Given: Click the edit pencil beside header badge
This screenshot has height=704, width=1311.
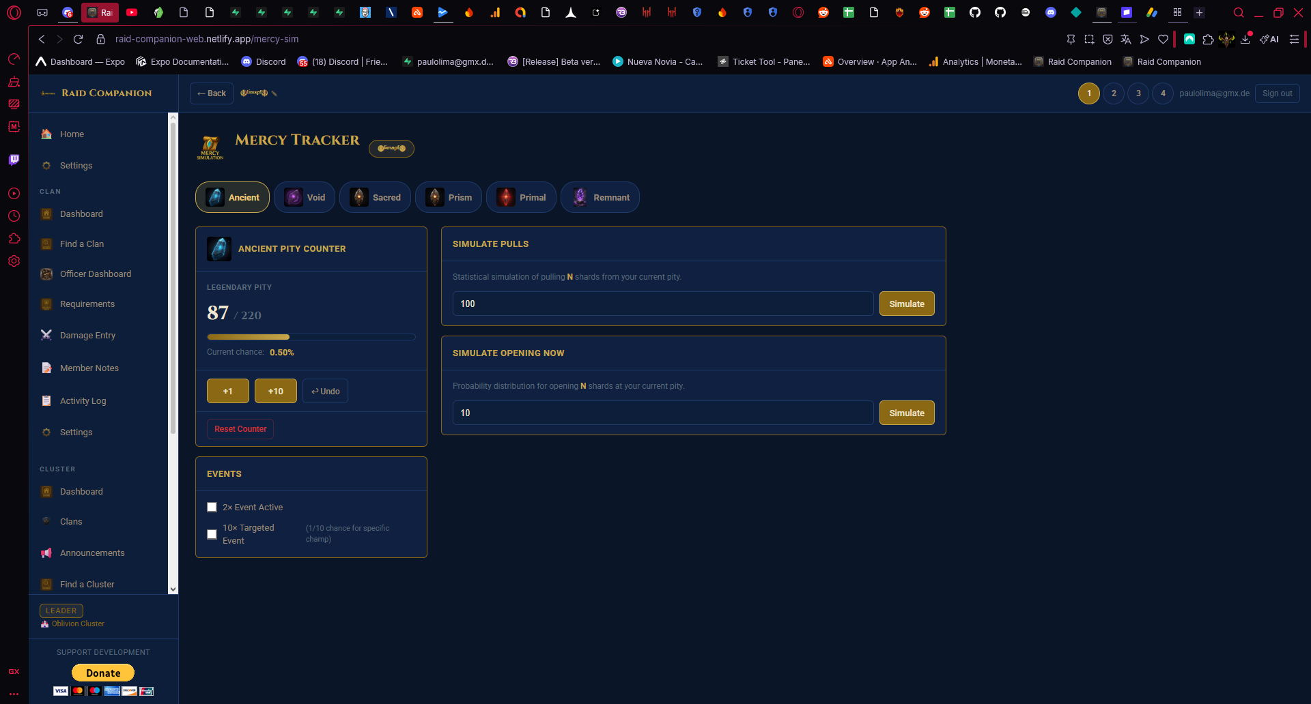Looking at the screenshot, I should (274, 93).
